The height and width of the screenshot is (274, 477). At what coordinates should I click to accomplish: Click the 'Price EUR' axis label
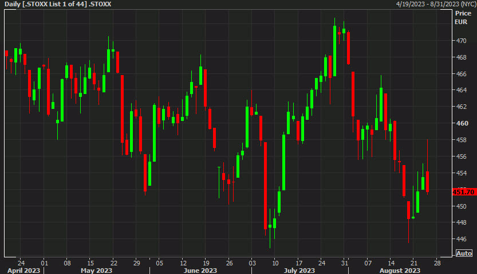point(463,18)
